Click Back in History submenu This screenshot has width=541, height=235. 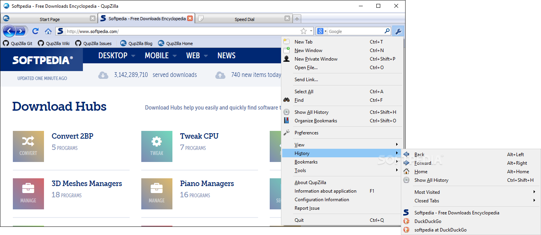(x=471, y=155)
